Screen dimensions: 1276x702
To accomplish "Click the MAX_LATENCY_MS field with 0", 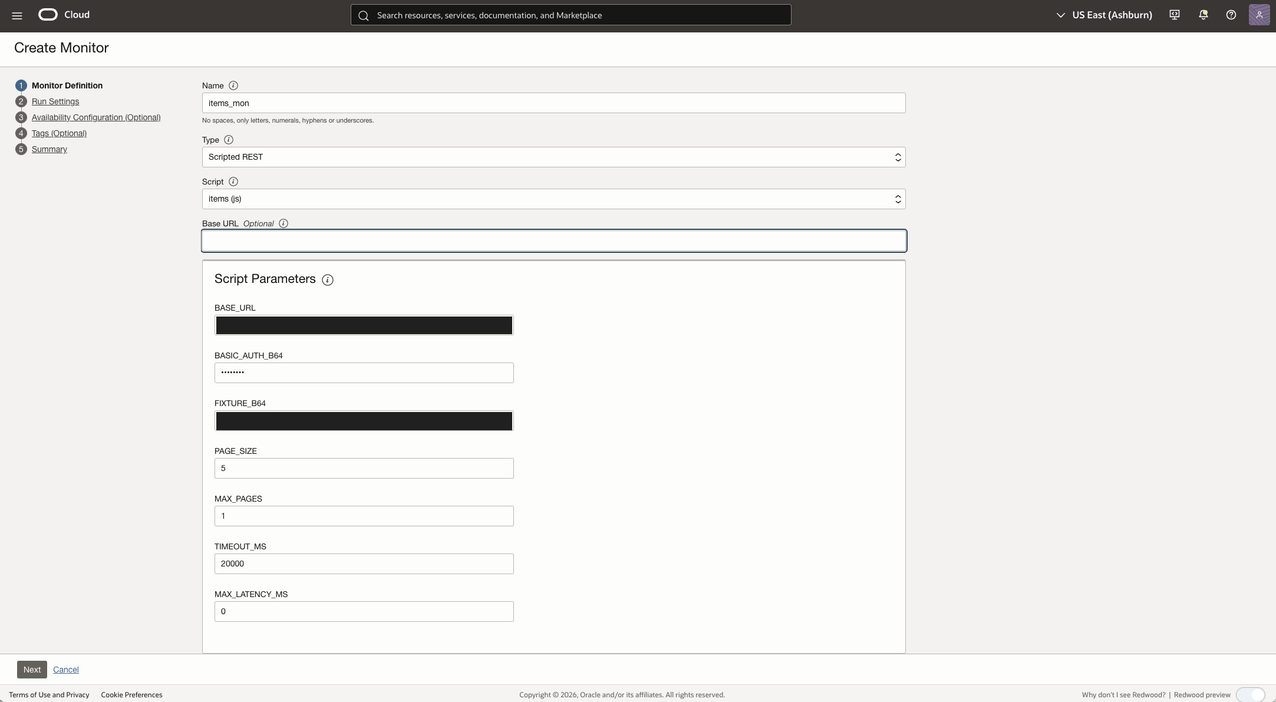I will pyautogui.click(x=364, y=612).
